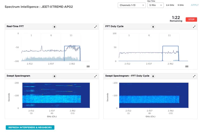Click Refresh Interferers & Neighbors

30,127
